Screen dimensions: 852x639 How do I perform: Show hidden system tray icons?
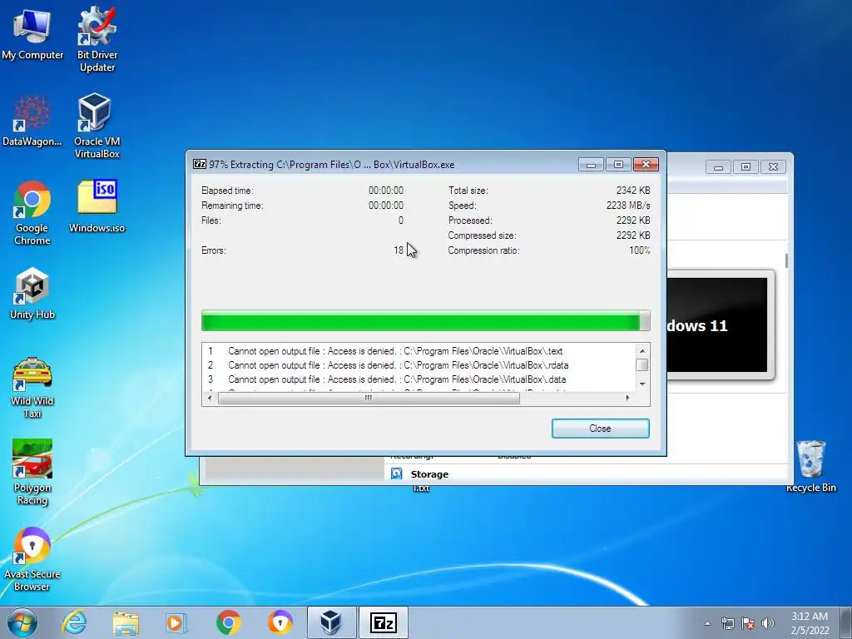pos(707,623)
